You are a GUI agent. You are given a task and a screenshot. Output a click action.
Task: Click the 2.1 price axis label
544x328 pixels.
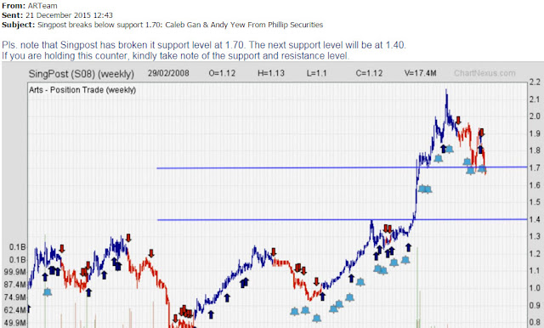point(535,99)
